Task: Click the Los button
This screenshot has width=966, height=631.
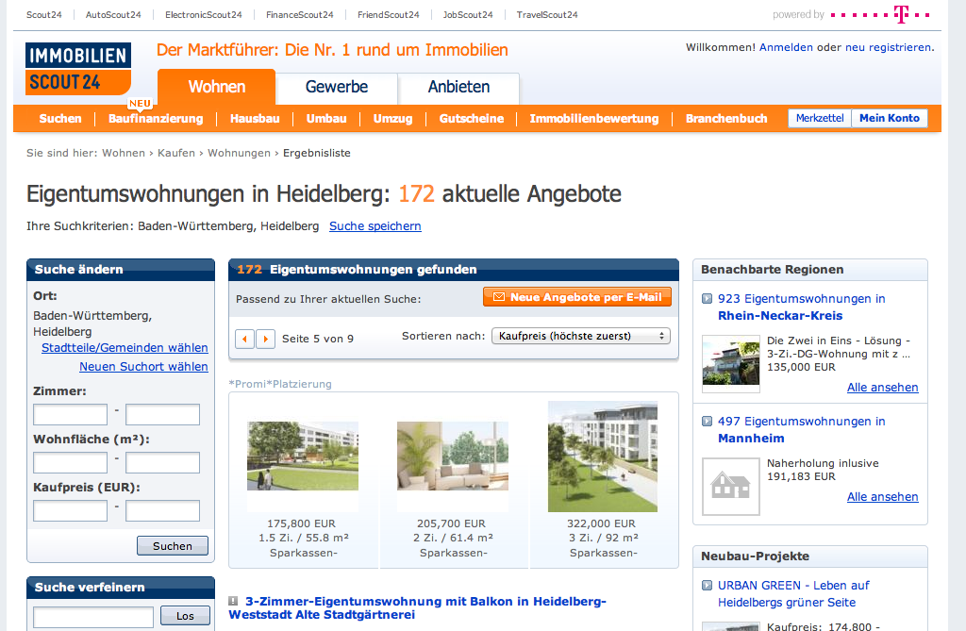Action: point(186,616)
